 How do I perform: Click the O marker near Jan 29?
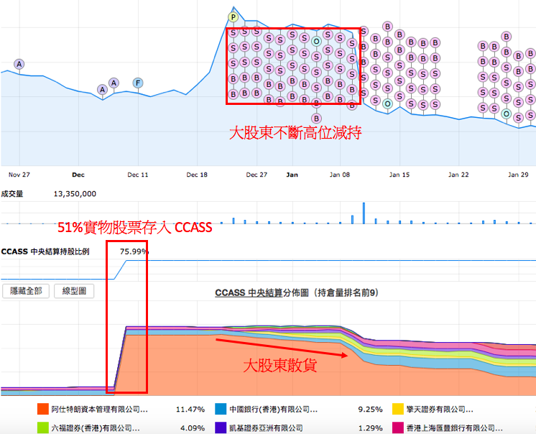point(507,114)
